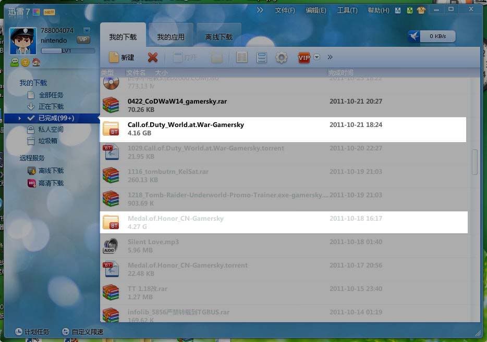Open dropdown arrow next to VIP icon
This screenshot has height=342, width=487.
[x=317, y=57]
